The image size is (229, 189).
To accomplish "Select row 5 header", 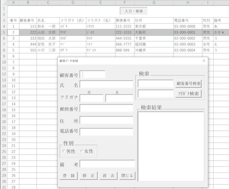I will 4,32.
